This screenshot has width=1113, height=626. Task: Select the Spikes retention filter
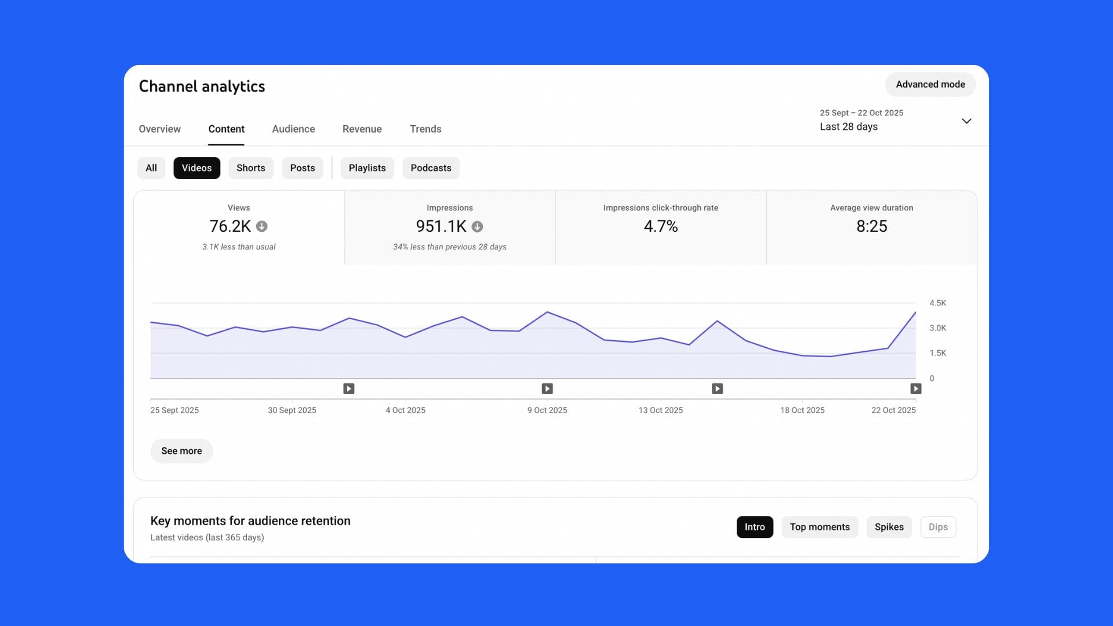[889, 527]
